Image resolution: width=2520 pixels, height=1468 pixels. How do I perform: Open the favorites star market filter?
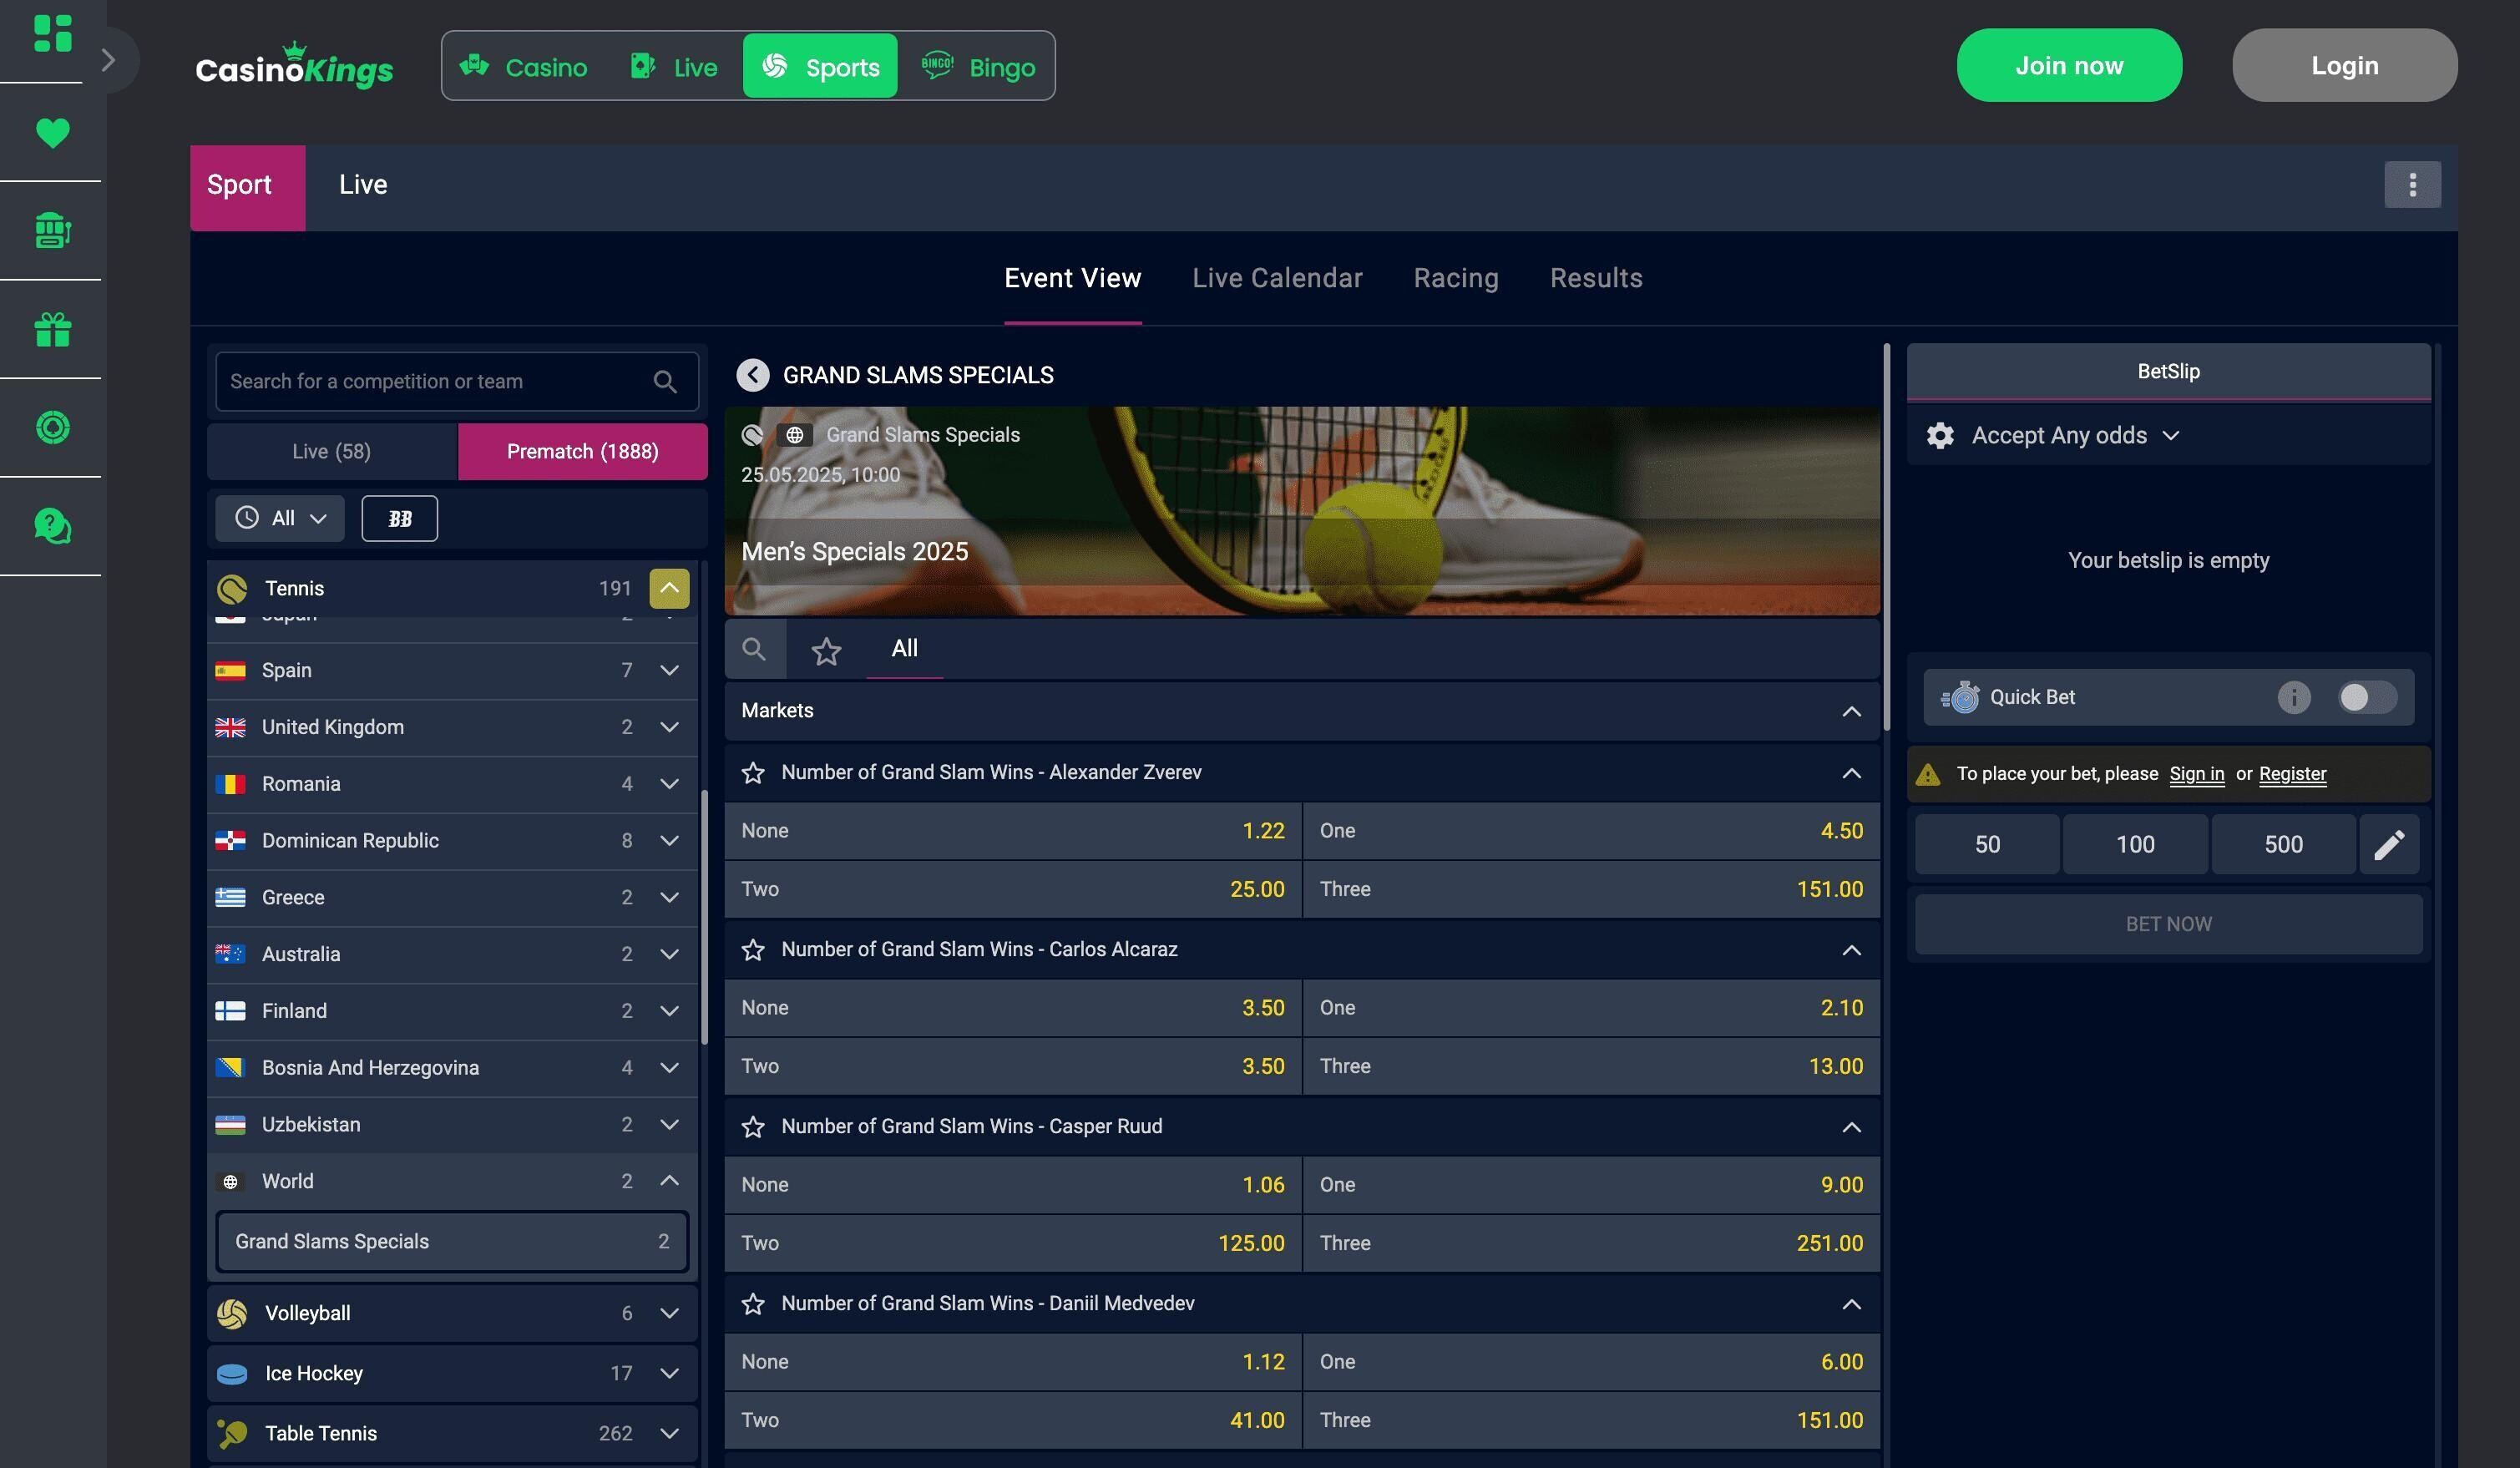tap(826, 651)
